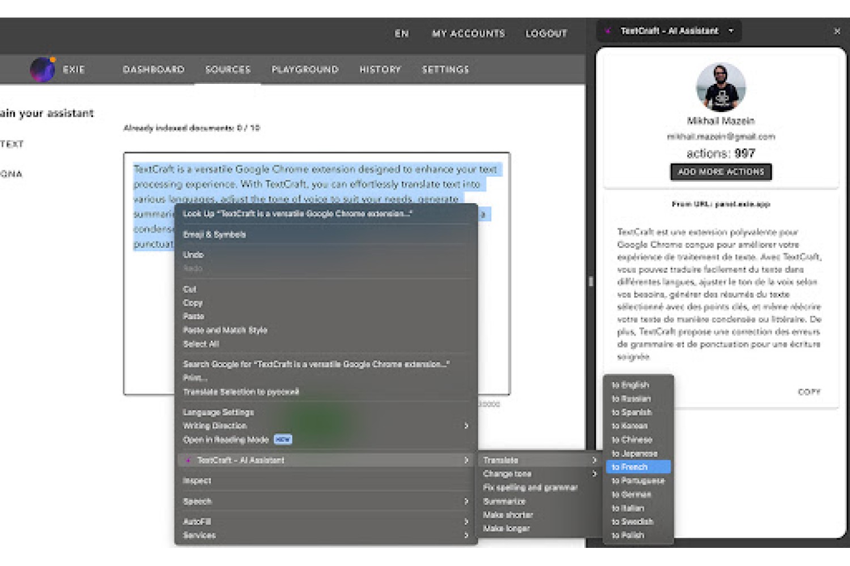Expand the Services submenu arrow
The width and height of the screenshot is (850, 566).
[x=466, y=535]
